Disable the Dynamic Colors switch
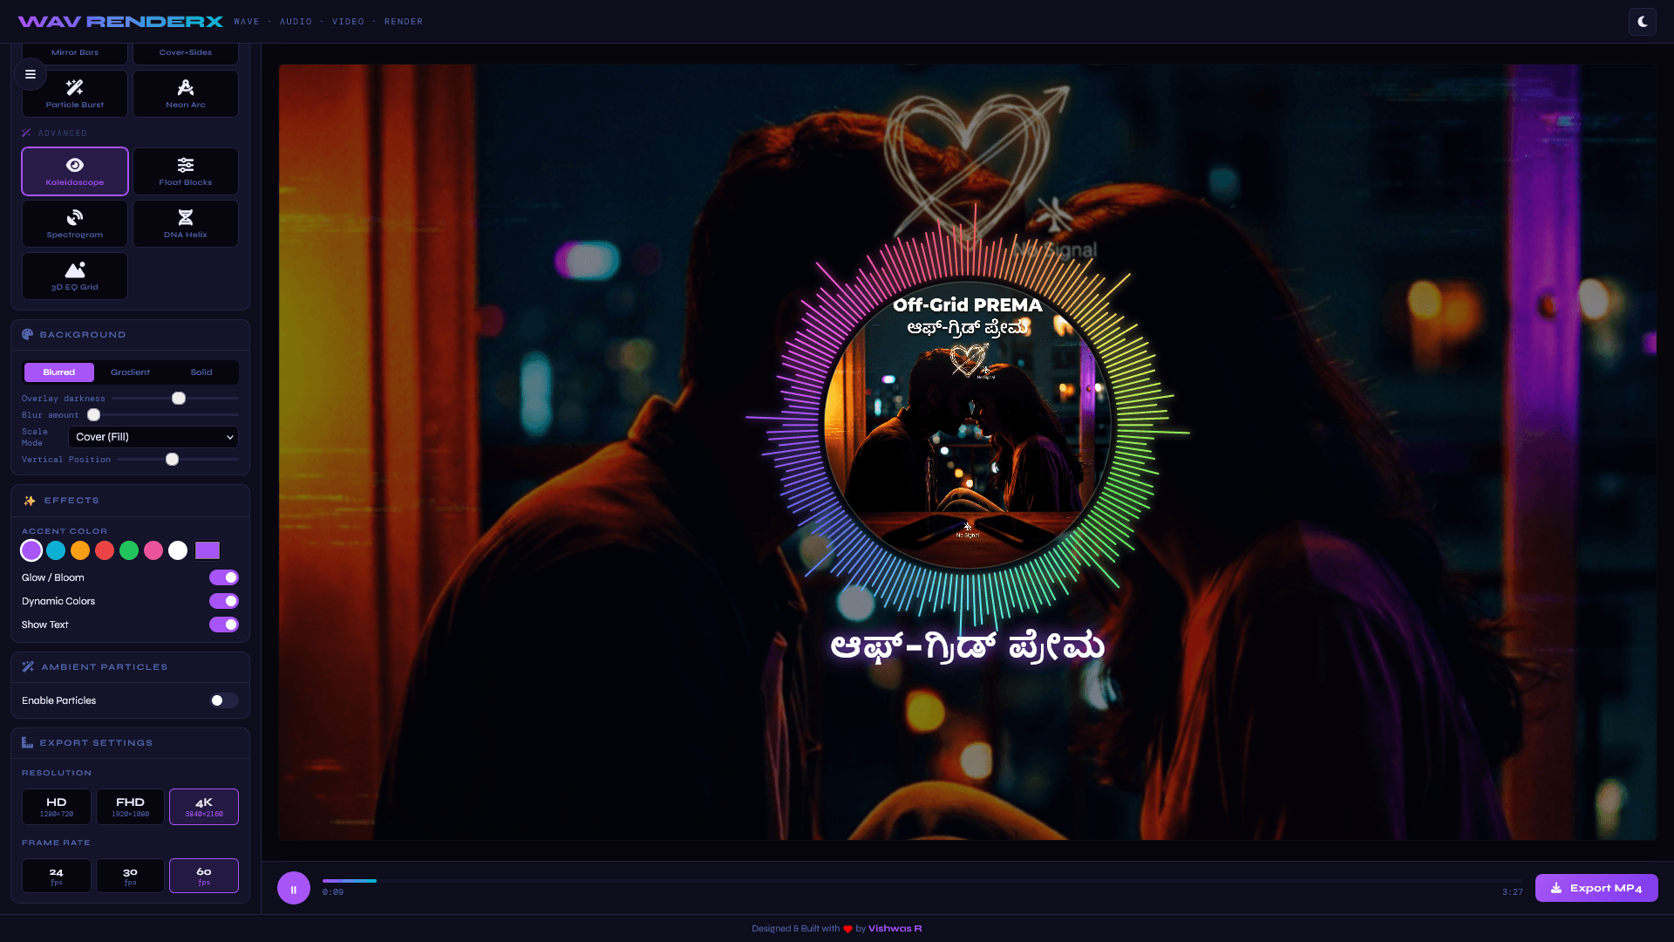Screen dimensions: 1674x942 (x=224, y=601)
